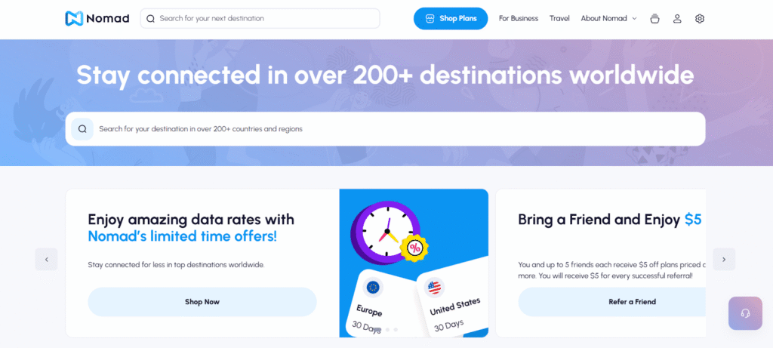This screenshot has height=348, width=773.
Task: Click the Europe flag icon on promo card
Action: pos(372,287)
